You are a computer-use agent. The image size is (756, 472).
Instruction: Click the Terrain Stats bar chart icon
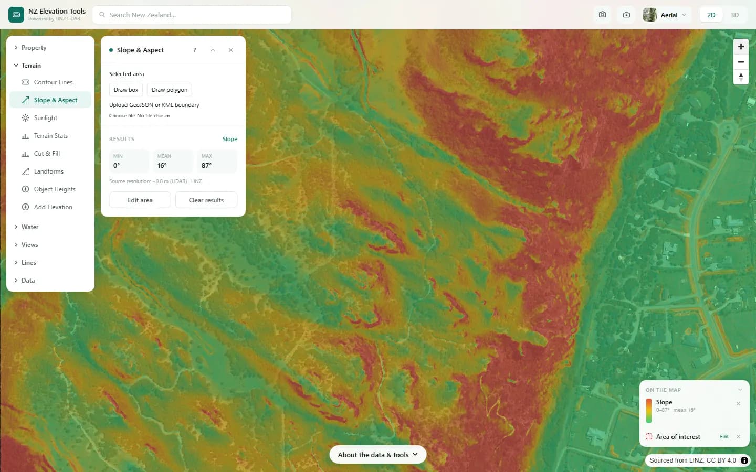click(25, 136)
